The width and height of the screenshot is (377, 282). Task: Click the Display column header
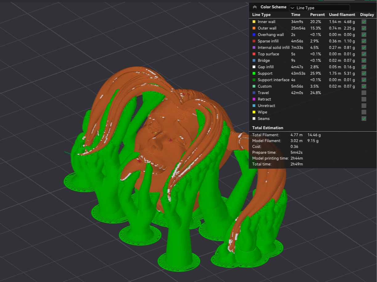[x=367, y=14]
